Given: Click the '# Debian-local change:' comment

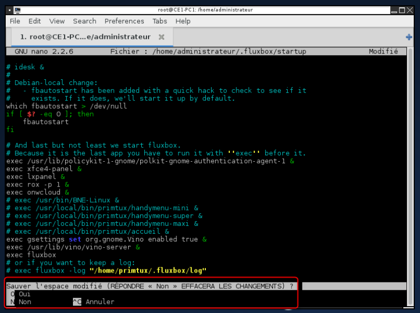Looking at the screenshot, I should [52, 82].
